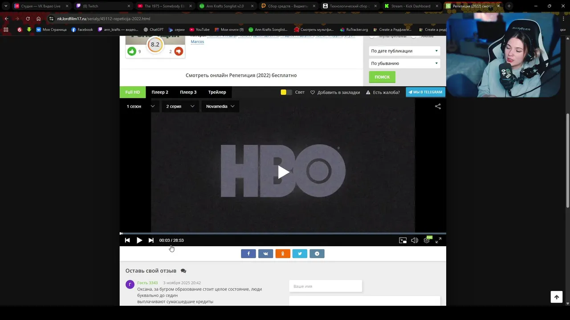Screen dimensions: 570x320
Task: Go to the previous episode in the player
Action: coord(127,240)
